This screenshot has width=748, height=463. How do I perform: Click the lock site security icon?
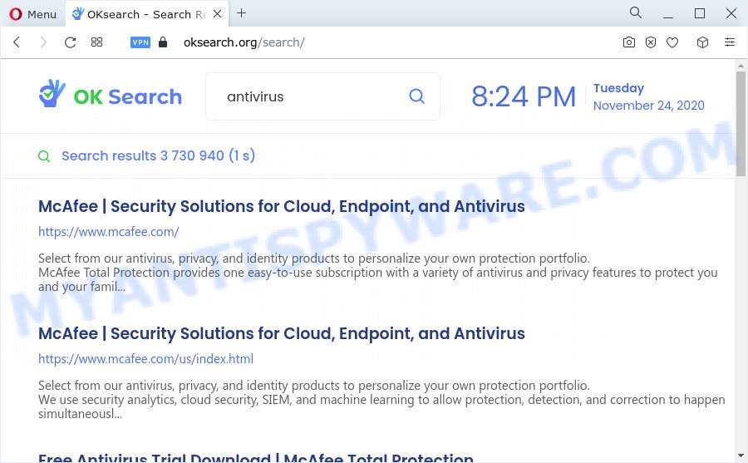(x=163, y=42)
